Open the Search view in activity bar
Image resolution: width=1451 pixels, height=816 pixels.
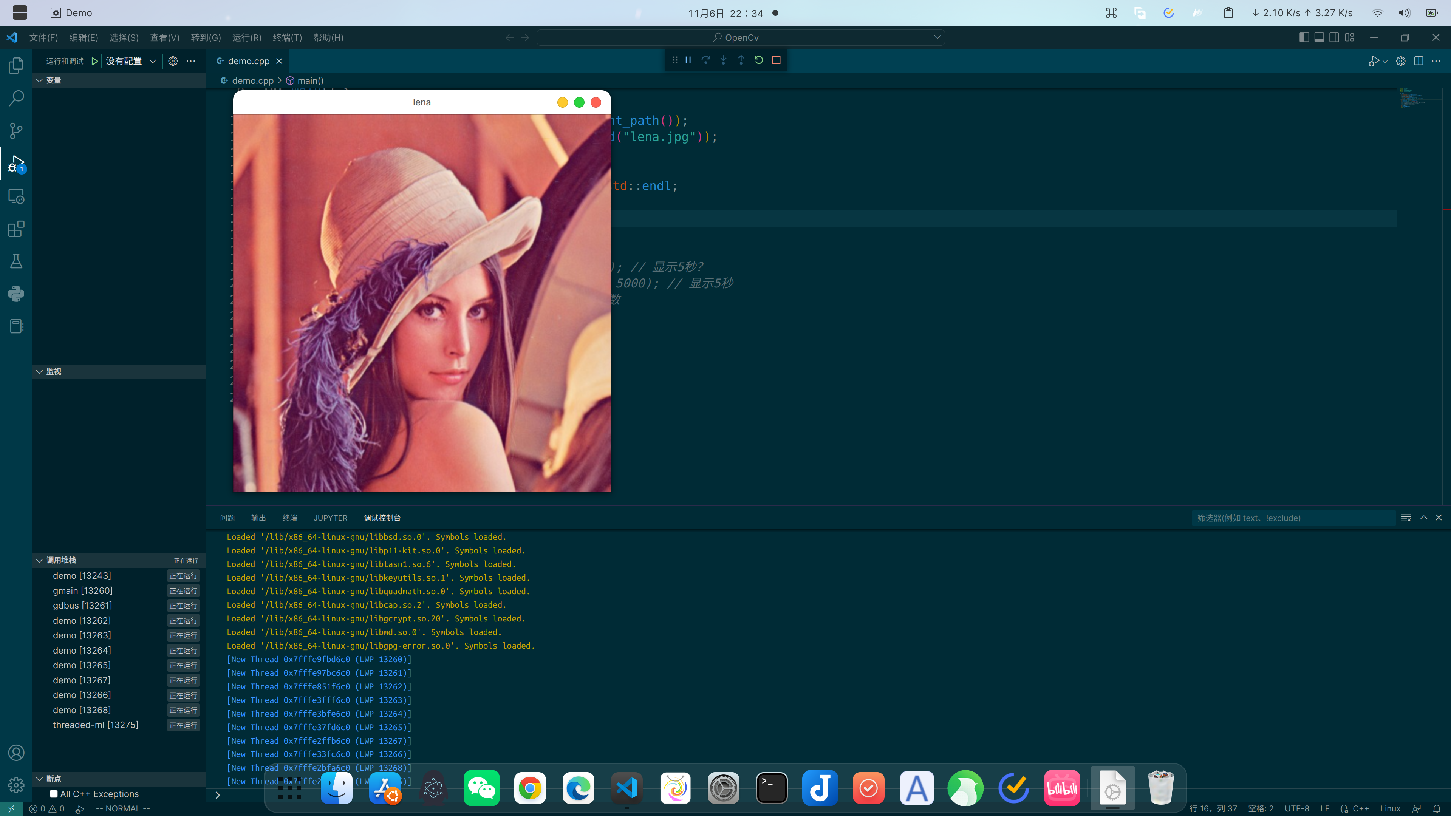click(16, 98)
